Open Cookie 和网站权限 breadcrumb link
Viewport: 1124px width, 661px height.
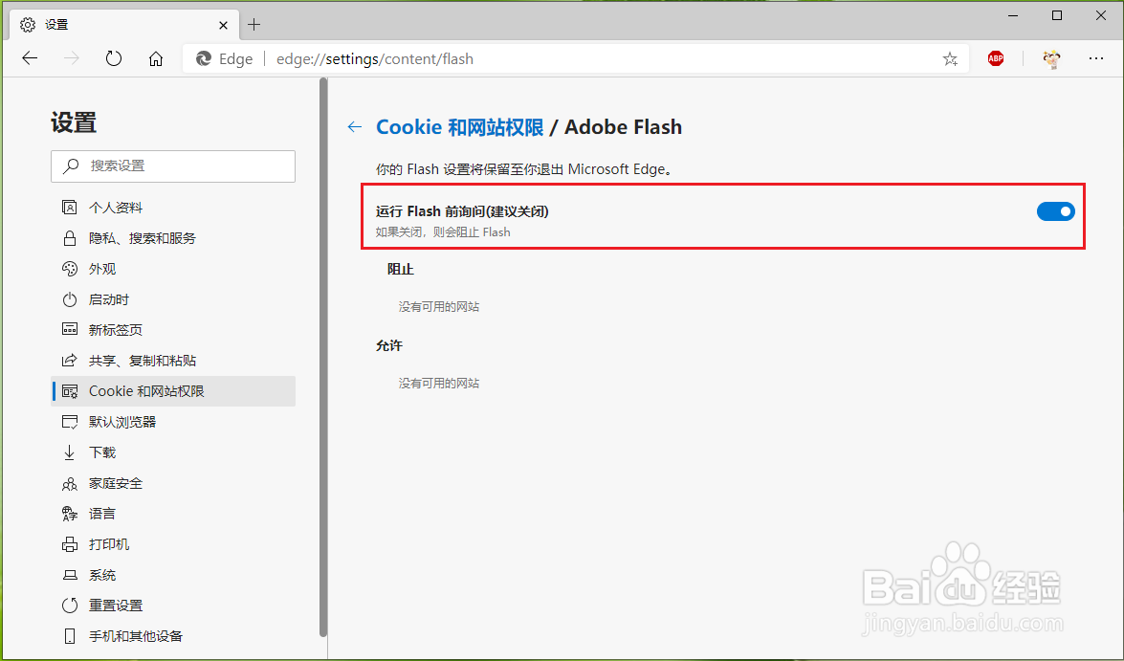[459, 127]
